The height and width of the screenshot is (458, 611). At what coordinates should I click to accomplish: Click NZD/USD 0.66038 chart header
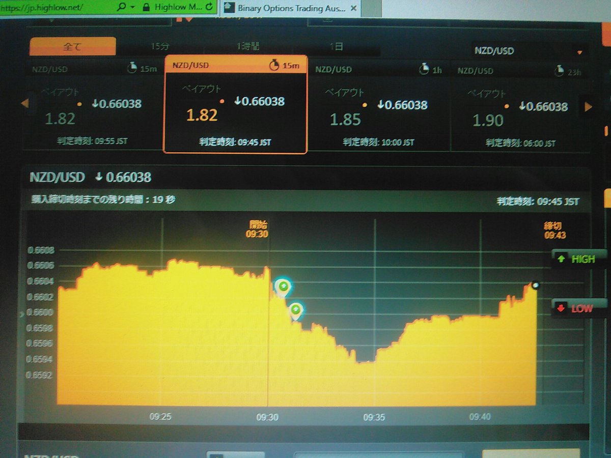click(x=90, y=177)
